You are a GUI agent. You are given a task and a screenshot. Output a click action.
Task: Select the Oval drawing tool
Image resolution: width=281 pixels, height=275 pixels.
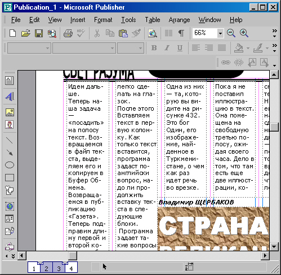click(10, 165)
